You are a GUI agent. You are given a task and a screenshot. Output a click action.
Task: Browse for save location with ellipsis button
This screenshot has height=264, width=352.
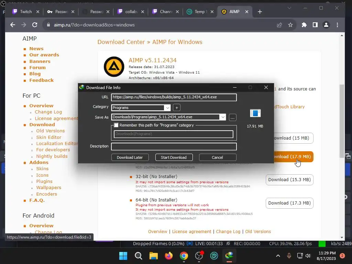(x=233, y=118)
